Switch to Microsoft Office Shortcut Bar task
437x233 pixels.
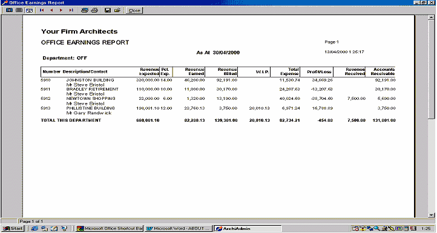[110, 229]
